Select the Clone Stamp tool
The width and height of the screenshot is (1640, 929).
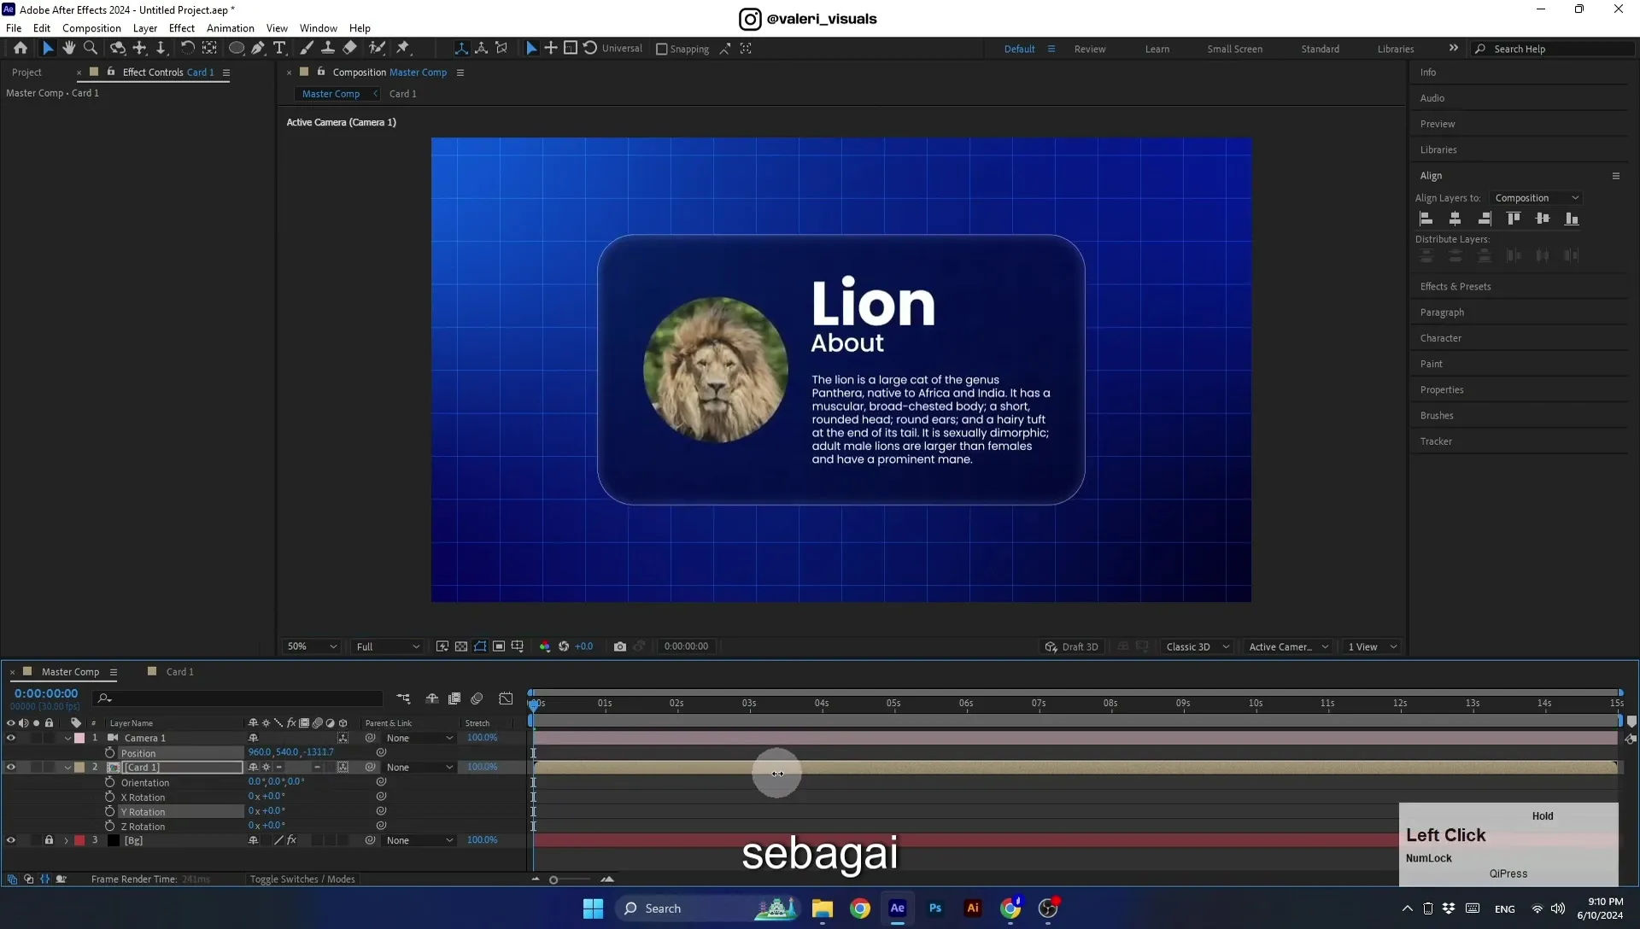coord(328,49)
